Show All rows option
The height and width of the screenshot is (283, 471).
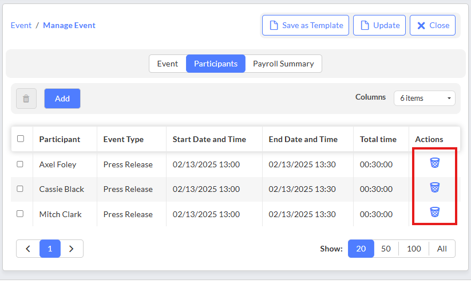[442, 249]
